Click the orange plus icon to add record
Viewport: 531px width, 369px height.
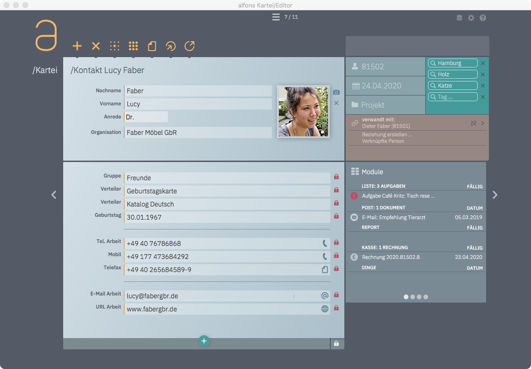pyautogui.click(x=77, y=46)
